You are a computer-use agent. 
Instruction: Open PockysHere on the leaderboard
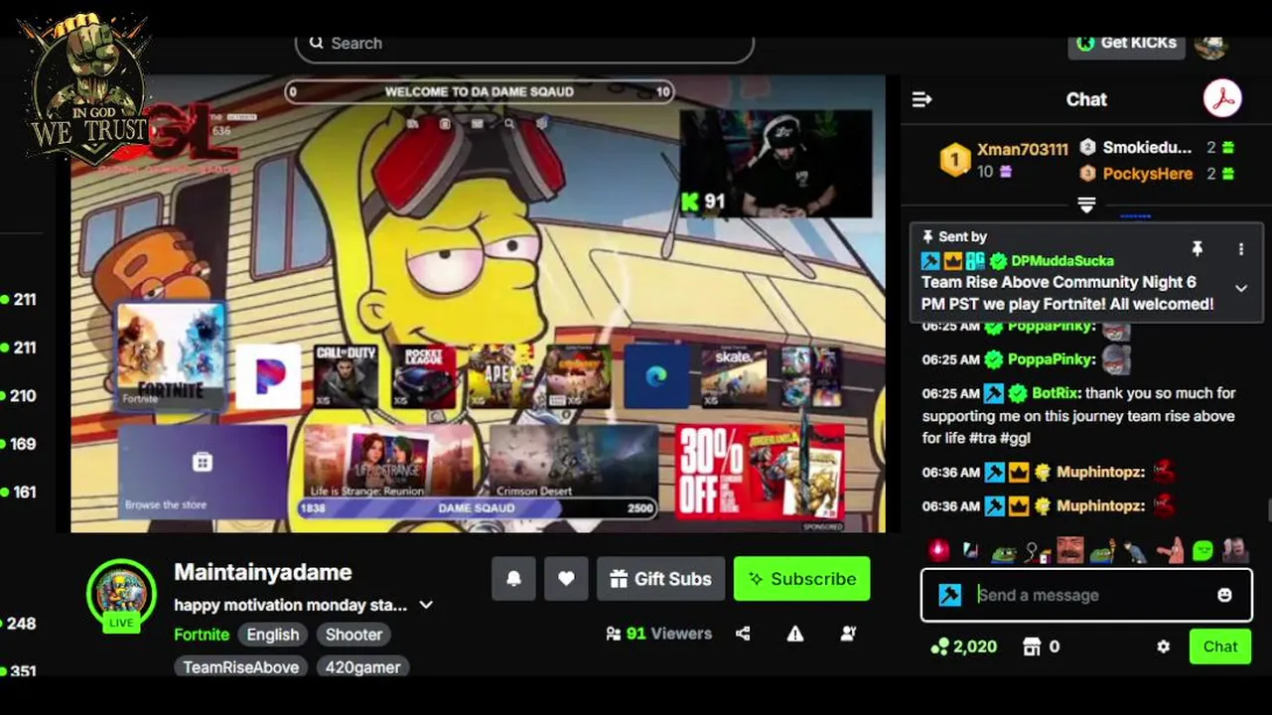[1147, 174]
